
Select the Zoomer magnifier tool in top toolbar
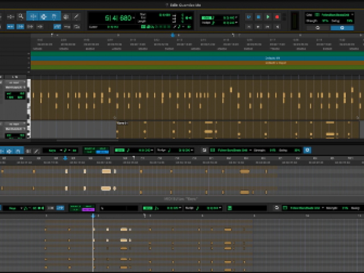pyautogui.click(x=21, y=16)
